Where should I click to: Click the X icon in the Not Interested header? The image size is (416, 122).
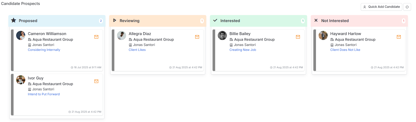click(316, 20)
